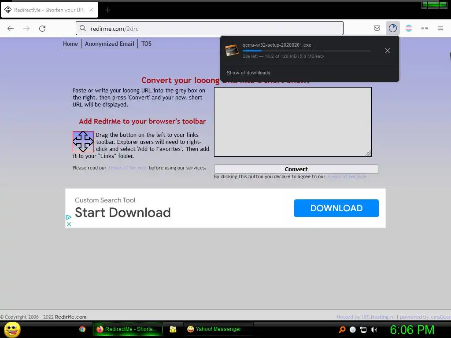Click the grey URL text box
The image size is (451, 338).
point(293,122)
